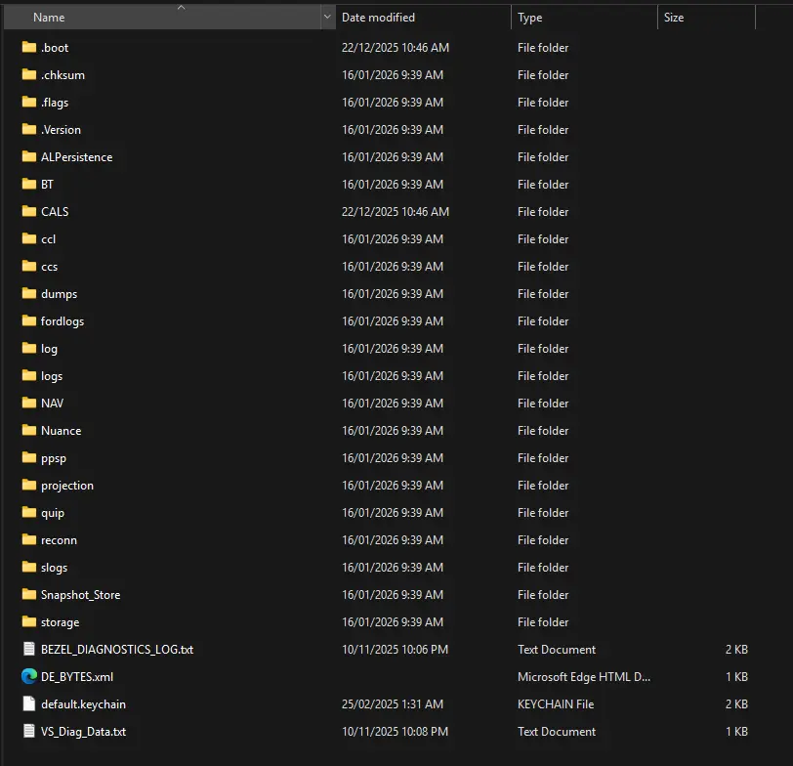Select the folder name .chksum
Screen dimensions: 793x766
click(x=63, y=75)
